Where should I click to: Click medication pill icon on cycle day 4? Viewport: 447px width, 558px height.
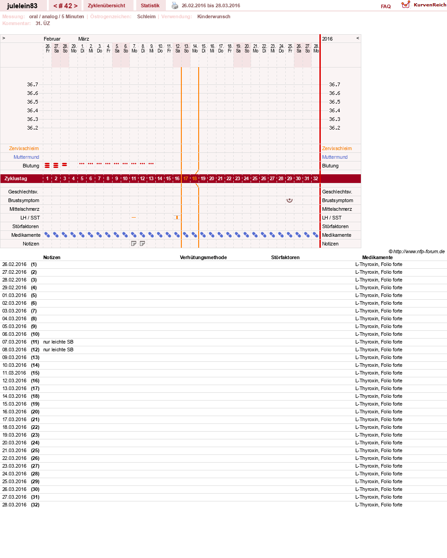pyautogui.click(x=73, y=235)
